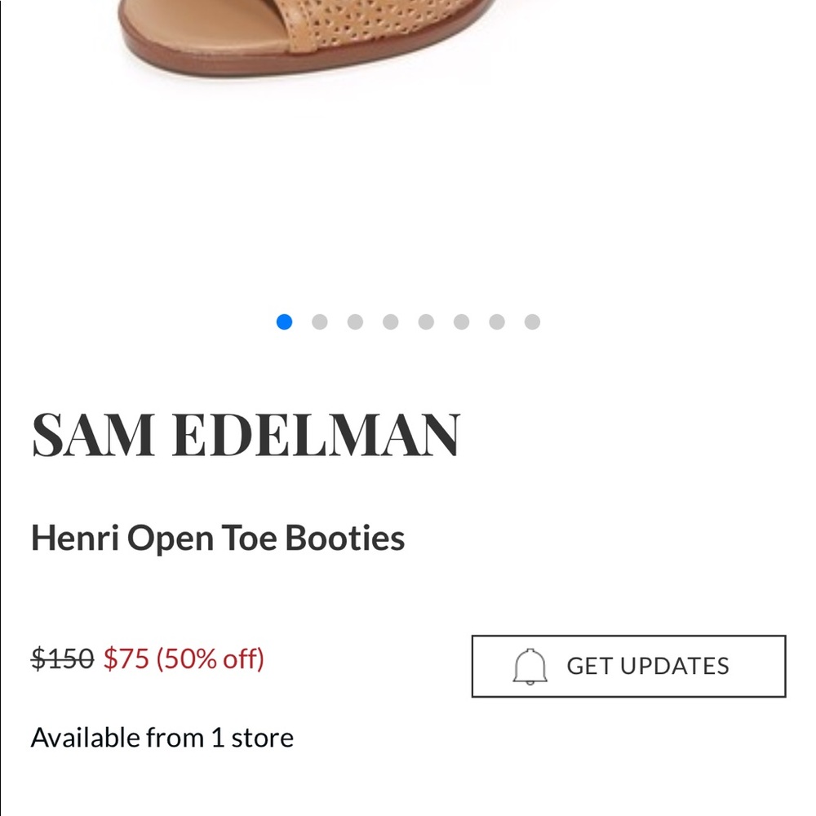Jump to the last carousel image dot
816x816 pixels.
pyautogui.click(x=532, y=322)
